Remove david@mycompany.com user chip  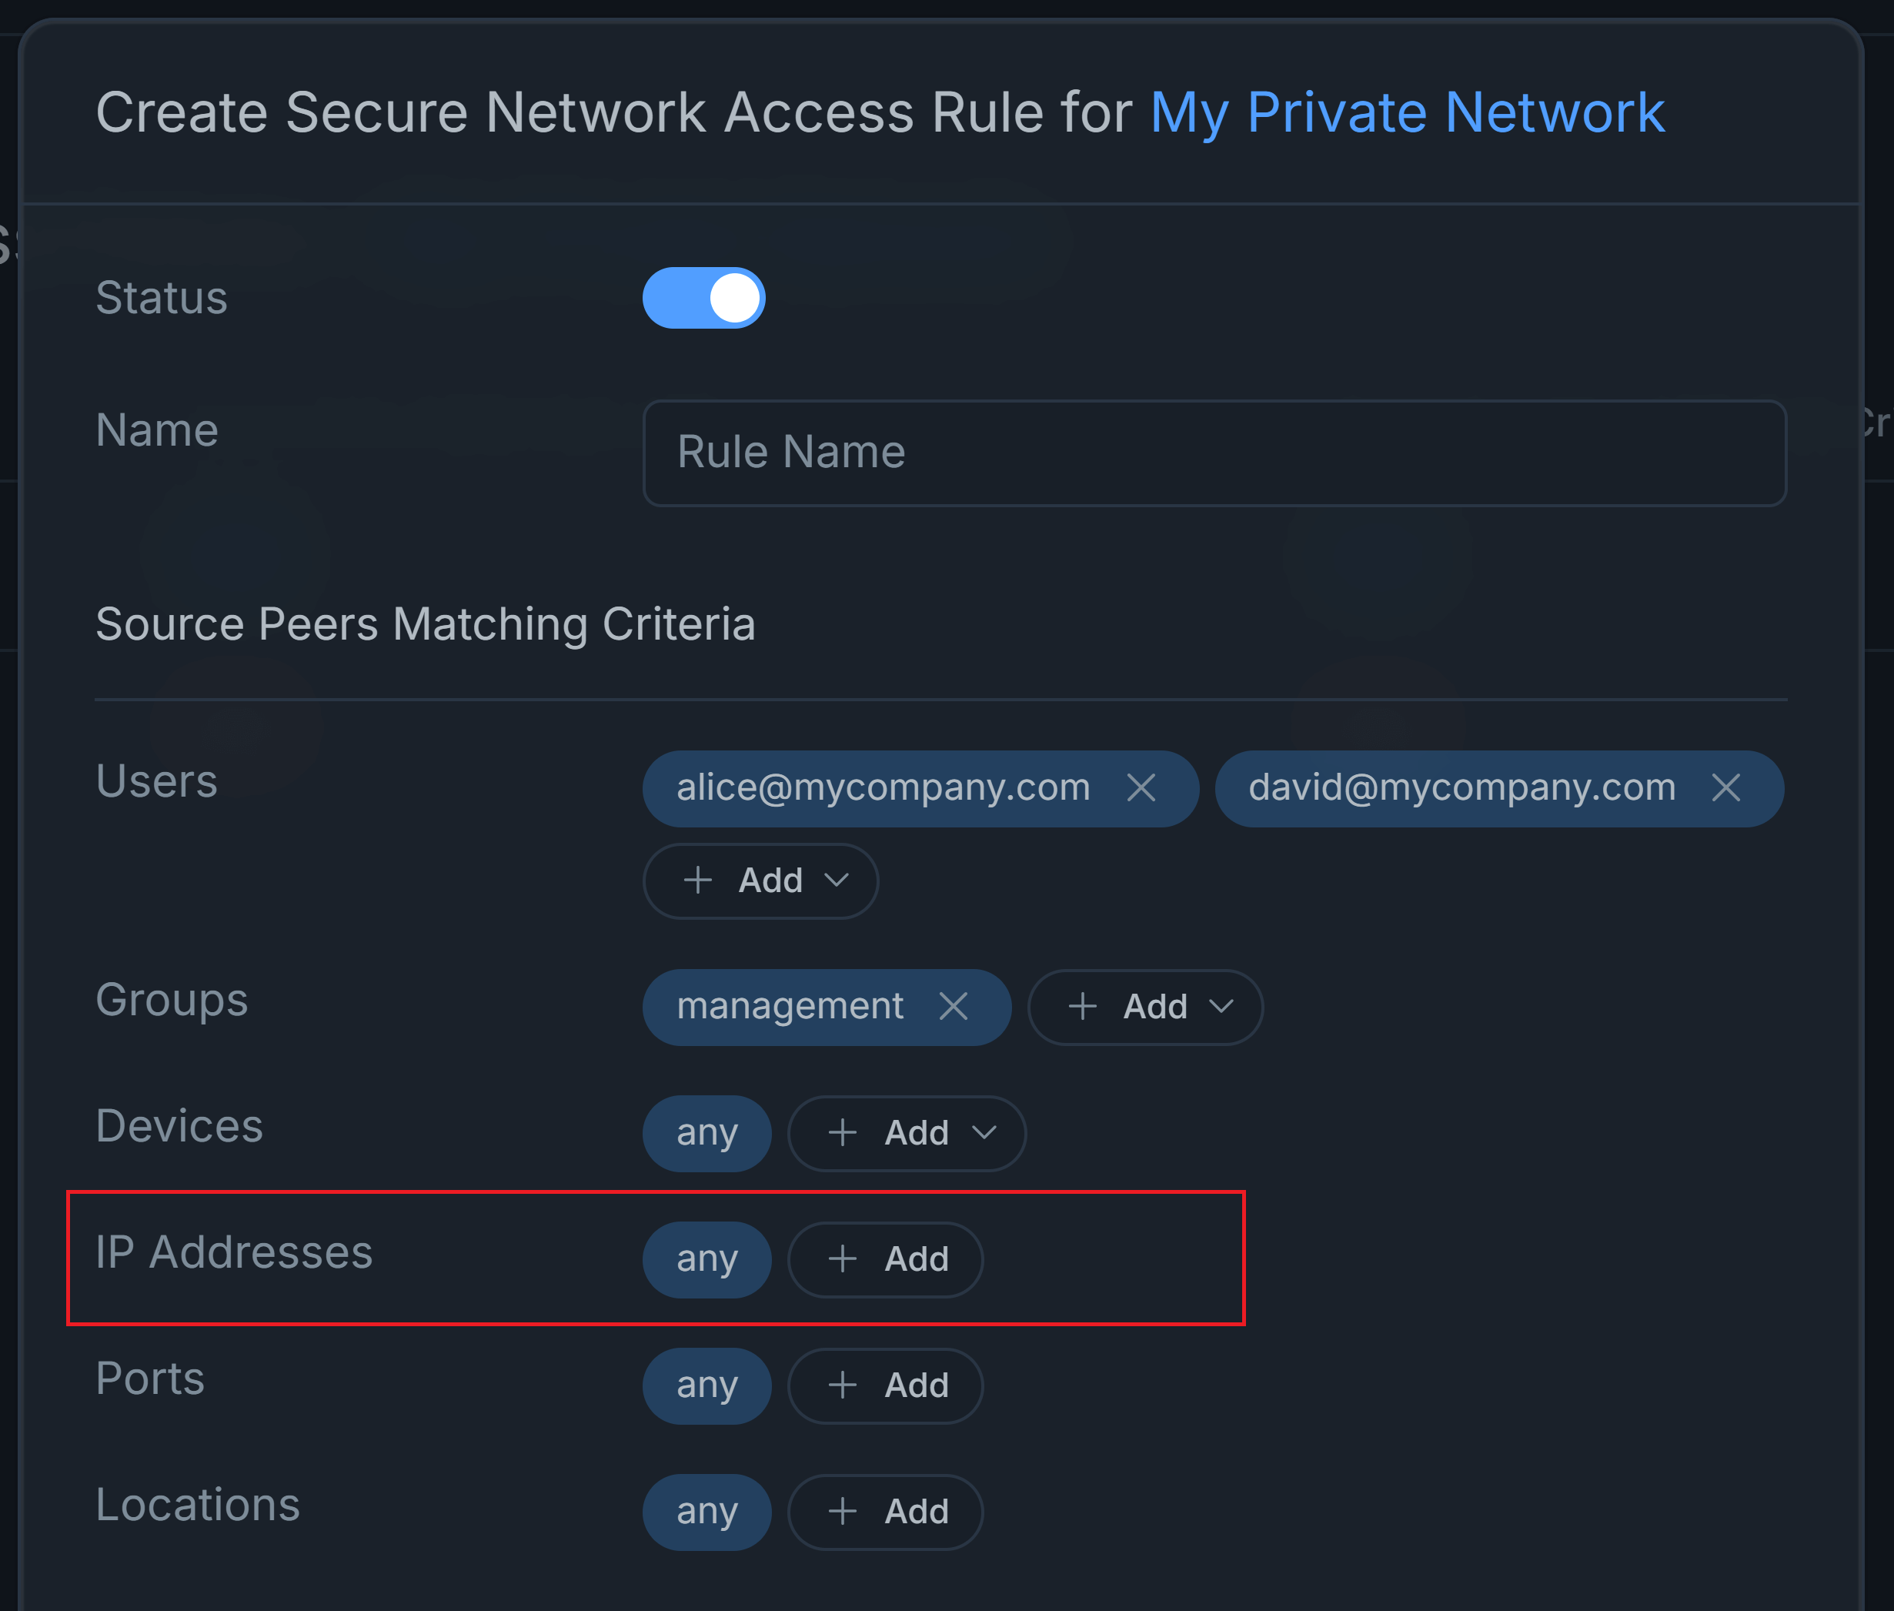1725,787
